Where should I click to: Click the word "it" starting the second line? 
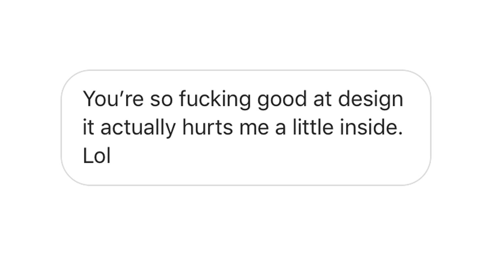[88, 127]
